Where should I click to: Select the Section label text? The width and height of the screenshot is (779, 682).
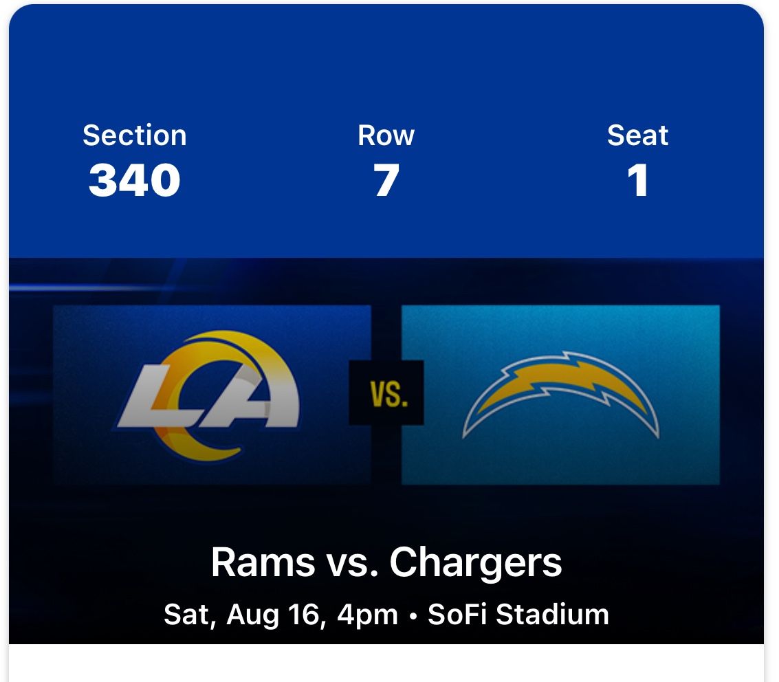tap(135, 135)
